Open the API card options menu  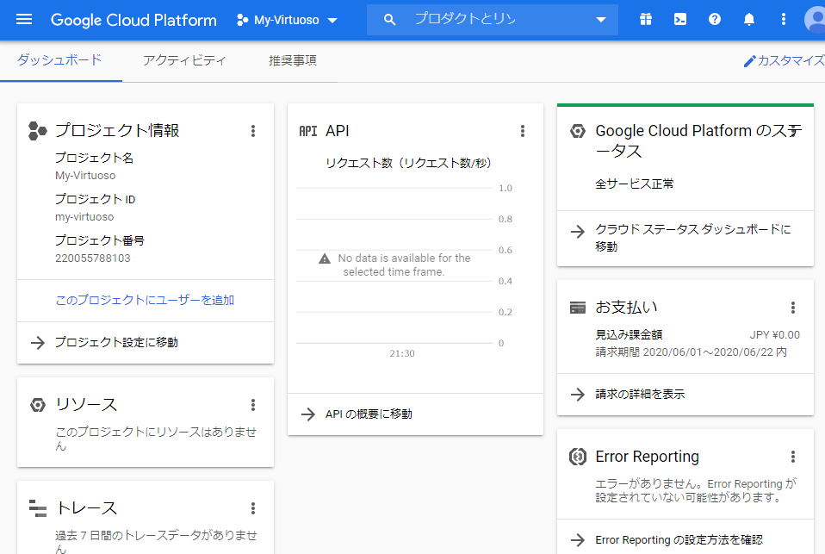(523, 131)
